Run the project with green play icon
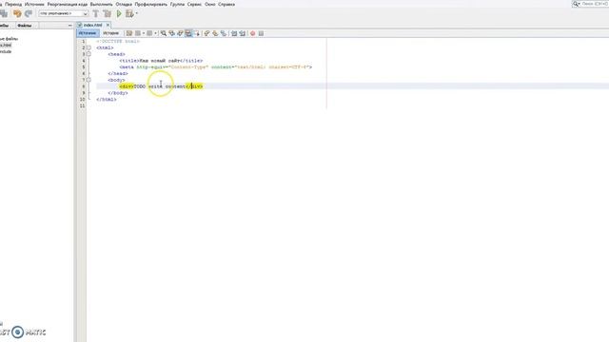Viewport: 609px width, 342px height. 119,13
